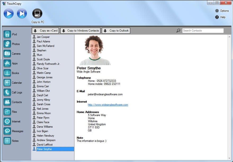Select contact Paul Adams

(43, 41)
